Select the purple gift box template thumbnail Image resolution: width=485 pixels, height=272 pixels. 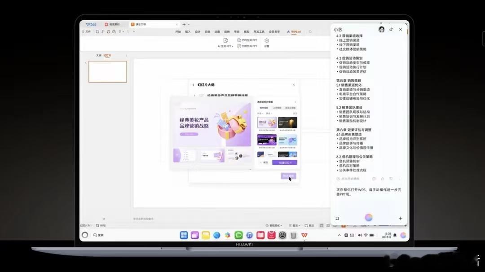pos(267,123)
